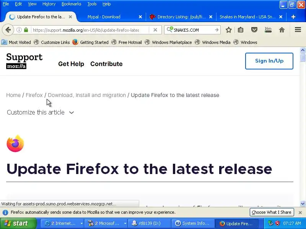Viewport: 306px width, 229px height.
Task: Open the Windows Media bookmark
Action: tap(213, 42)
